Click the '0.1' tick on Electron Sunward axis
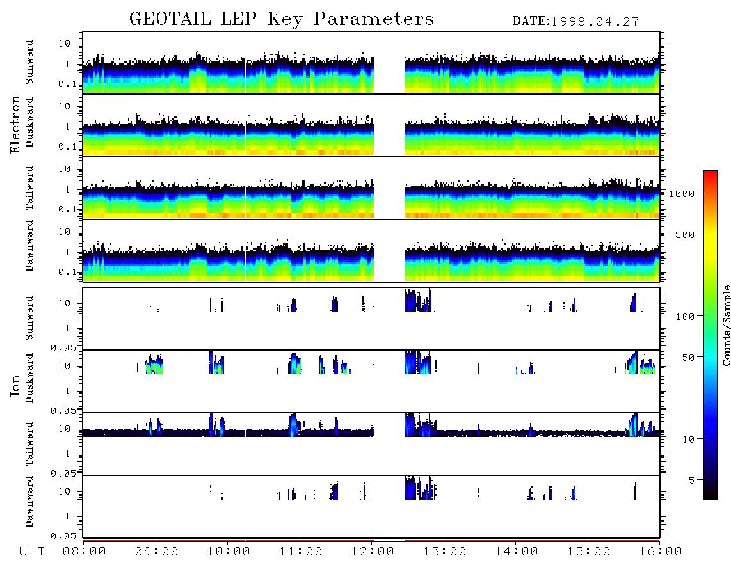Image resolution: width=731 pixels, height=563 pixels. pyautogui.click(x=67, y=84)
